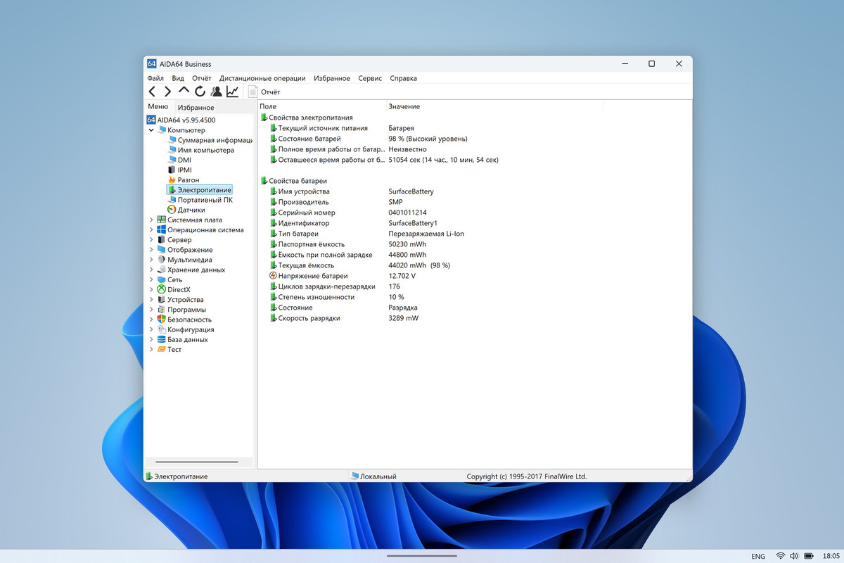Screen dimensions: 844x563
Task: Select the DMI tree entry
Action: pyautogui.click(x=179, y=160)
